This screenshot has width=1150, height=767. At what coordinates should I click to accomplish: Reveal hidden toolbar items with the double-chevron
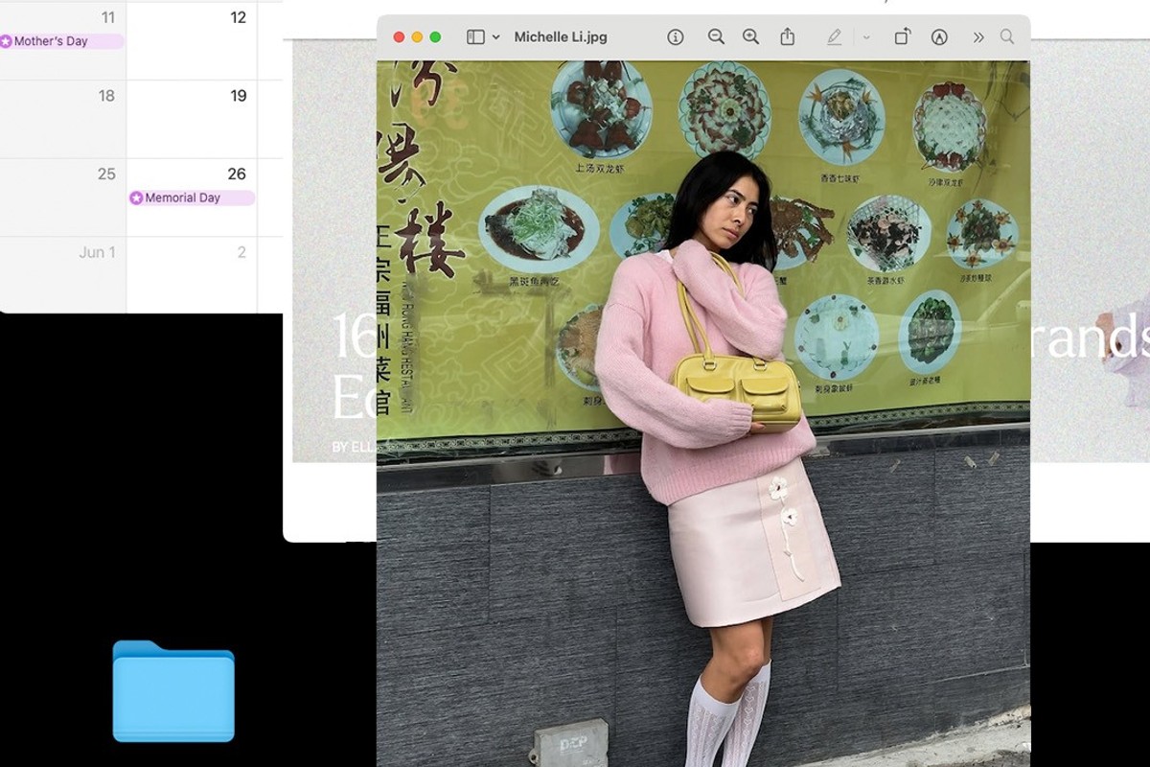point(977,36)
